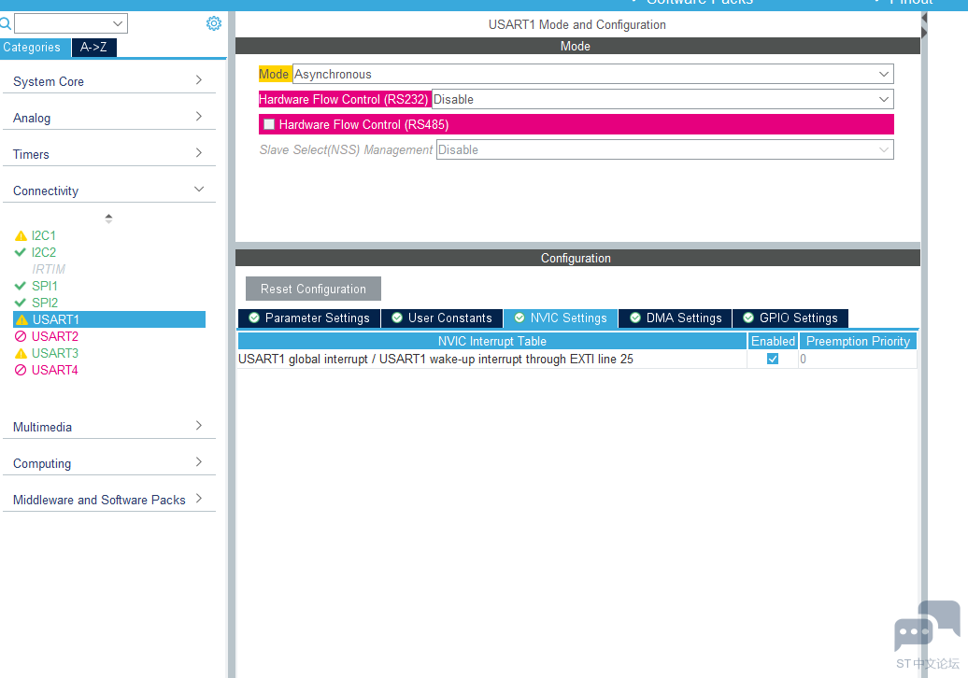The width and height of the screenshot is (968, 678).
Task: Click the warning icon beside I2C1
Action: coord(21,235)
